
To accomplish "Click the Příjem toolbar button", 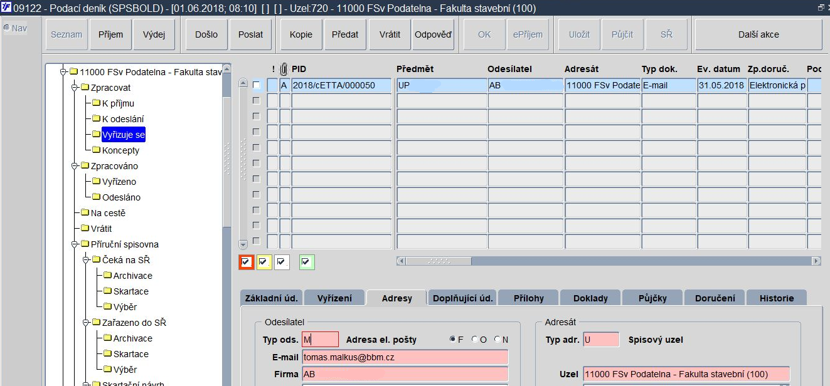I will point(111,34).
